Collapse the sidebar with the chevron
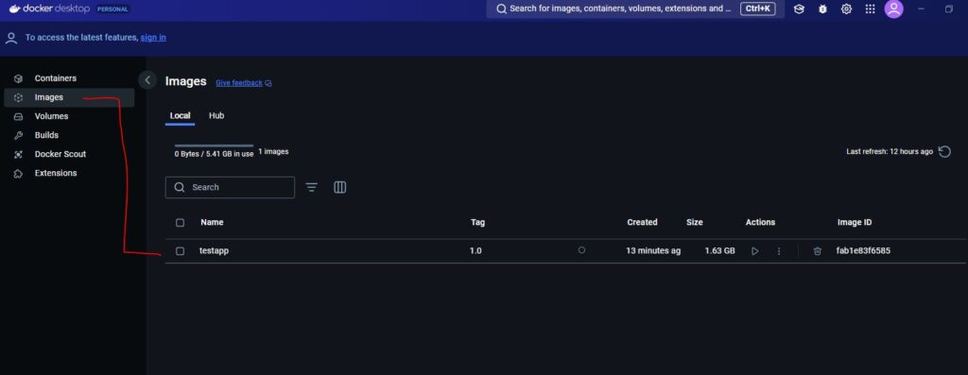The height and width of the screenshot is (375, 968). click(147, 80)
